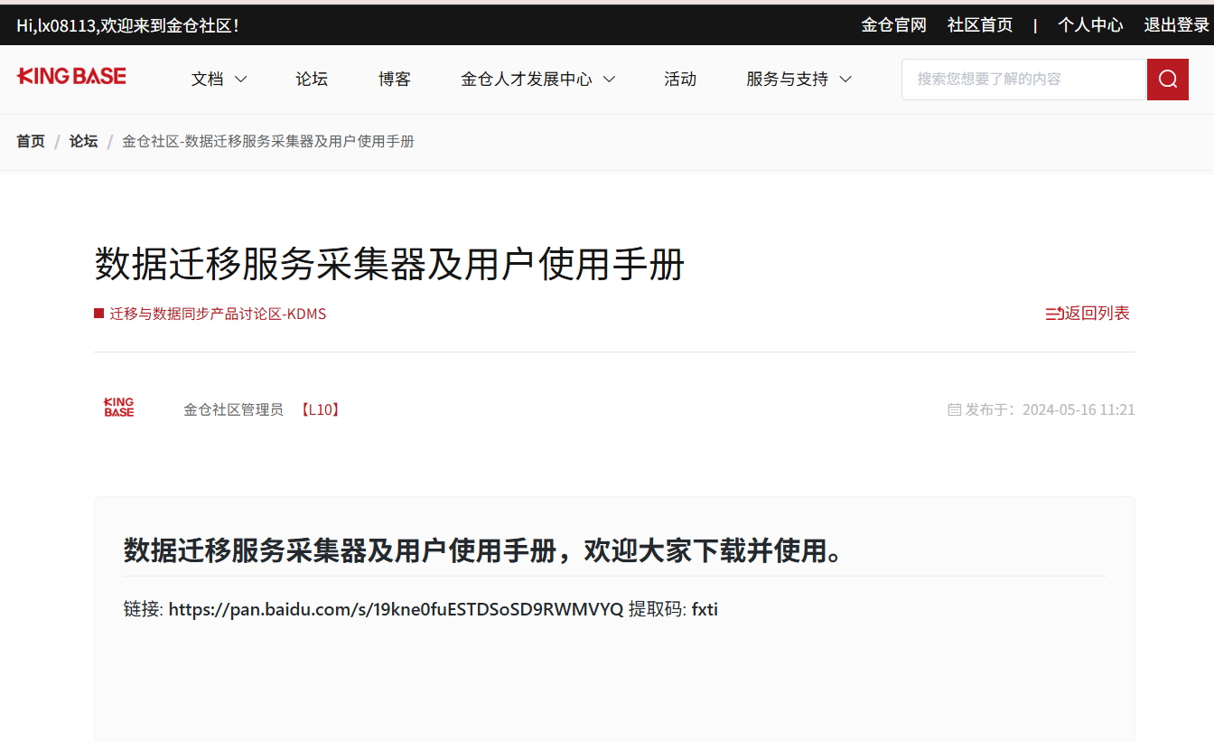
Task: Go to the 论坛 nav item
Action: (x=312, y=80)
